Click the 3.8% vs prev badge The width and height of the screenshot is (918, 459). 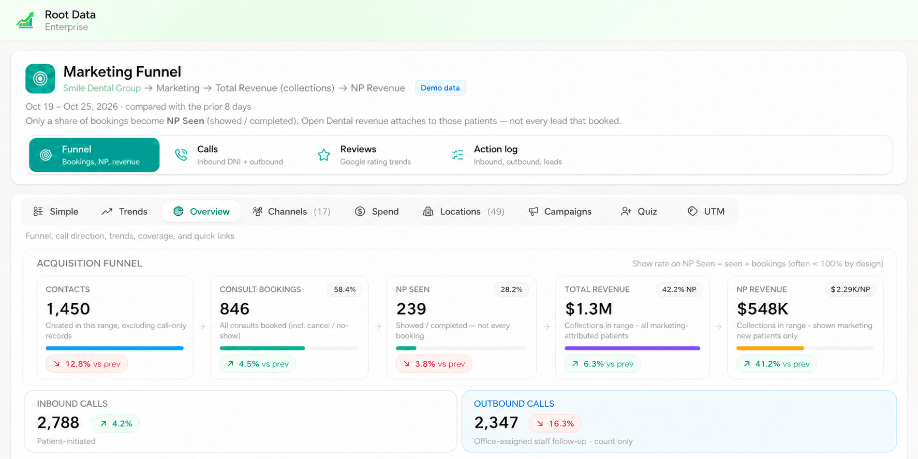[434, 364]
